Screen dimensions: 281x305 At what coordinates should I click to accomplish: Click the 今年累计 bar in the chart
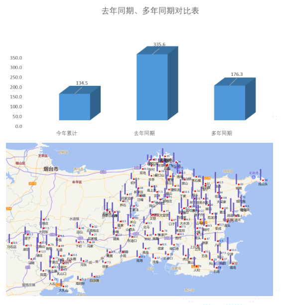pyautogui.click(x=80, y=103)
